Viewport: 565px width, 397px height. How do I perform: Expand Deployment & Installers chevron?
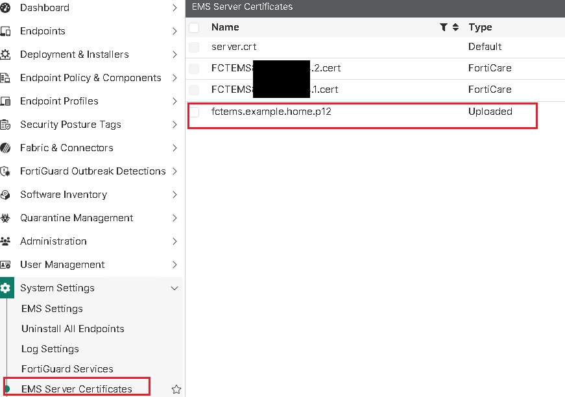pyautogui.click(x=174, y=54)
